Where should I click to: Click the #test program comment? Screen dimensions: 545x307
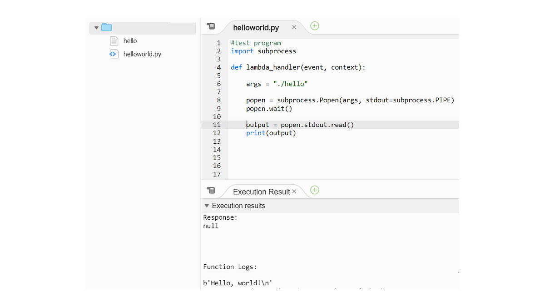pyautogui.click(x=256, y=43)
